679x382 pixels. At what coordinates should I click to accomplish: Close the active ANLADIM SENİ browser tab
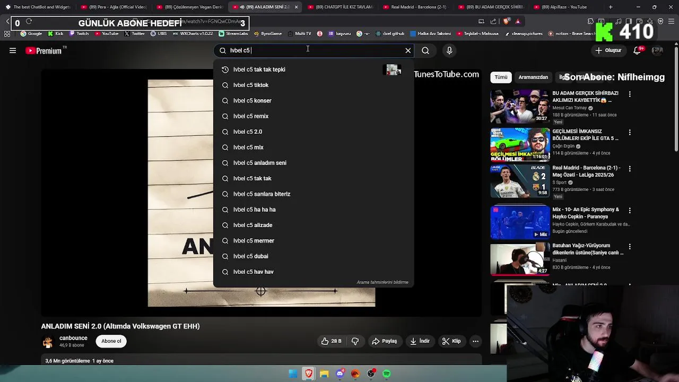coord(296,7)
